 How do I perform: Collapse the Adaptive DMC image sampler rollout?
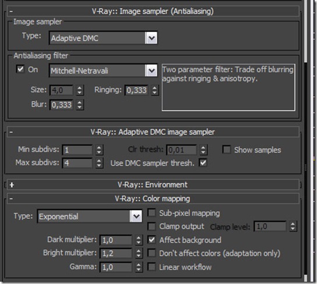point(11,132)
